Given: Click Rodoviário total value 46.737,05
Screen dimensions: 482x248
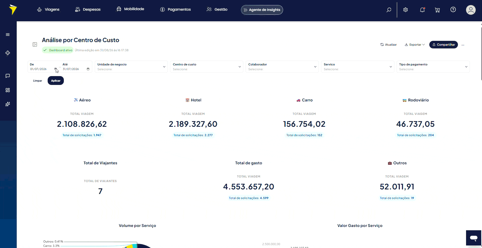Looking at the screenshot, I should pyautogui.click(x=415, y=124).
